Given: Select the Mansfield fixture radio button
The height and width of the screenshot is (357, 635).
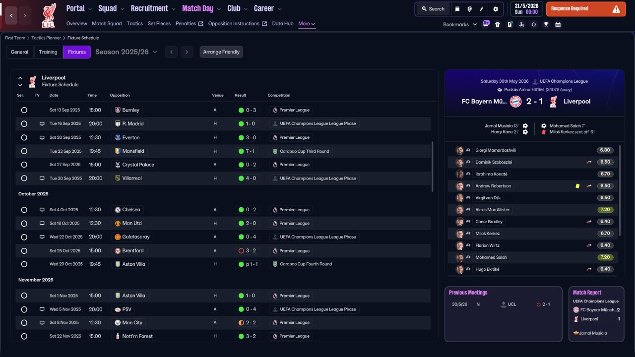Looking at the screenshot, I should (x=24, y=151).
